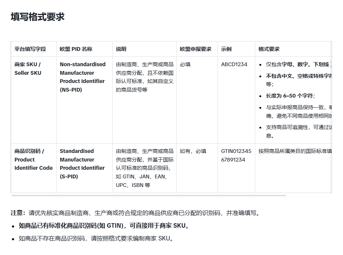Viewport: 343px width, 255px height.
Task: Click the column header 说明
Action: [121, 49]
